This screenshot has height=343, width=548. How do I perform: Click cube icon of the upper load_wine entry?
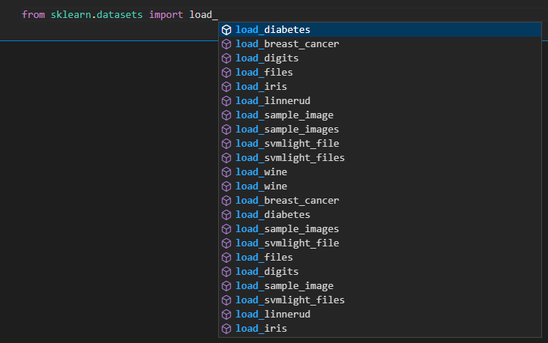(226, 172)
